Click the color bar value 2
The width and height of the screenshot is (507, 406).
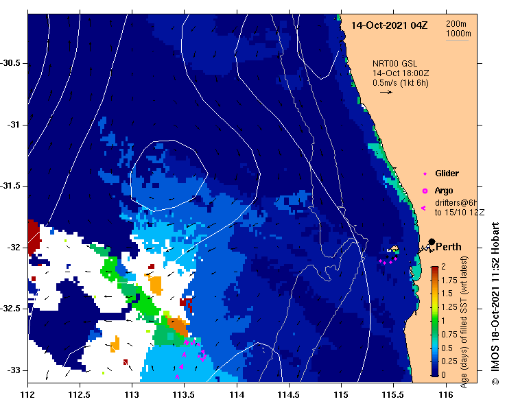443,266
